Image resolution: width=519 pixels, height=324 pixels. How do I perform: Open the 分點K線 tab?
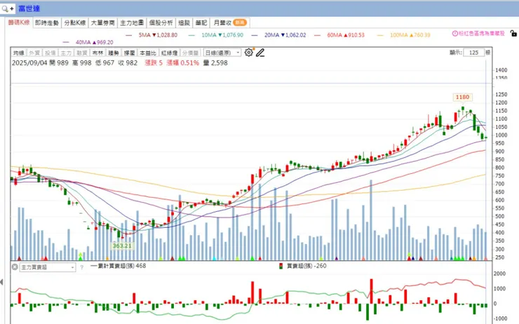pyautogui.click(x=75, y=23)
